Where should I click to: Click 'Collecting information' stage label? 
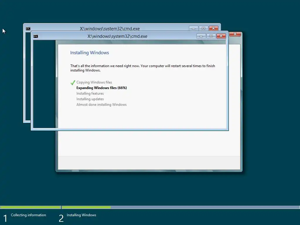28,215
